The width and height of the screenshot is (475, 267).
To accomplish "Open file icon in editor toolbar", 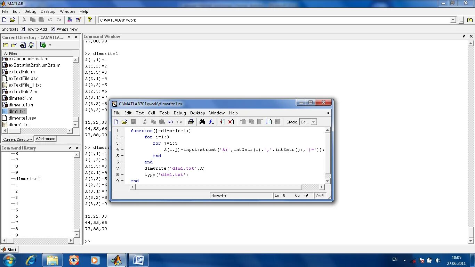I will (124, 122).
